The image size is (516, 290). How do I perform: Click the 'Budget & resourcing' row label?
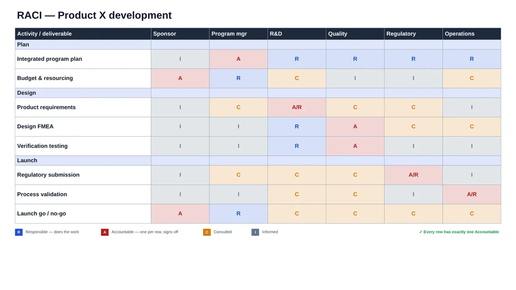[83, 78]
